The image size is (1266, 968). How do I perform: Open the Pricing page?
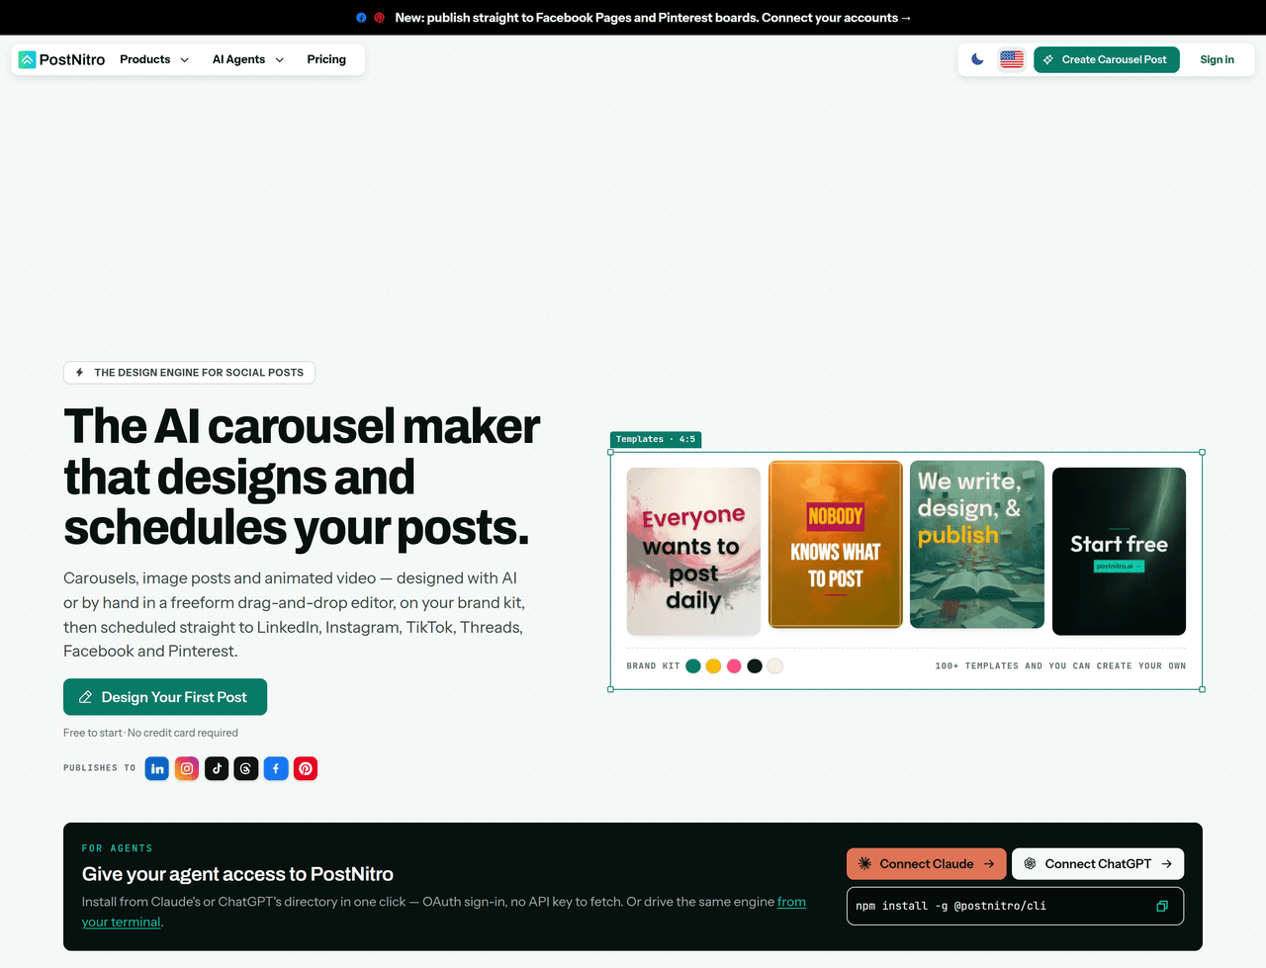tap(326, 59)
